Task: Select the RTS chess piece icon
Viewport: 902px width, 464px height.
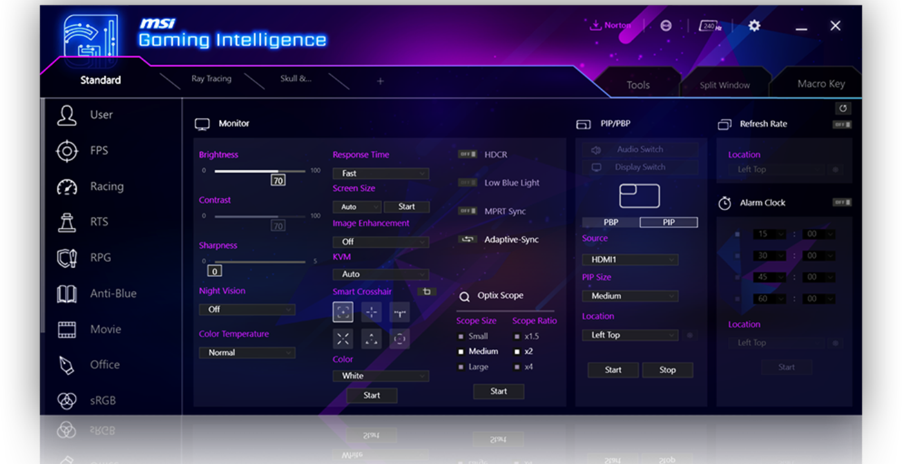Action: coord(67,222)
